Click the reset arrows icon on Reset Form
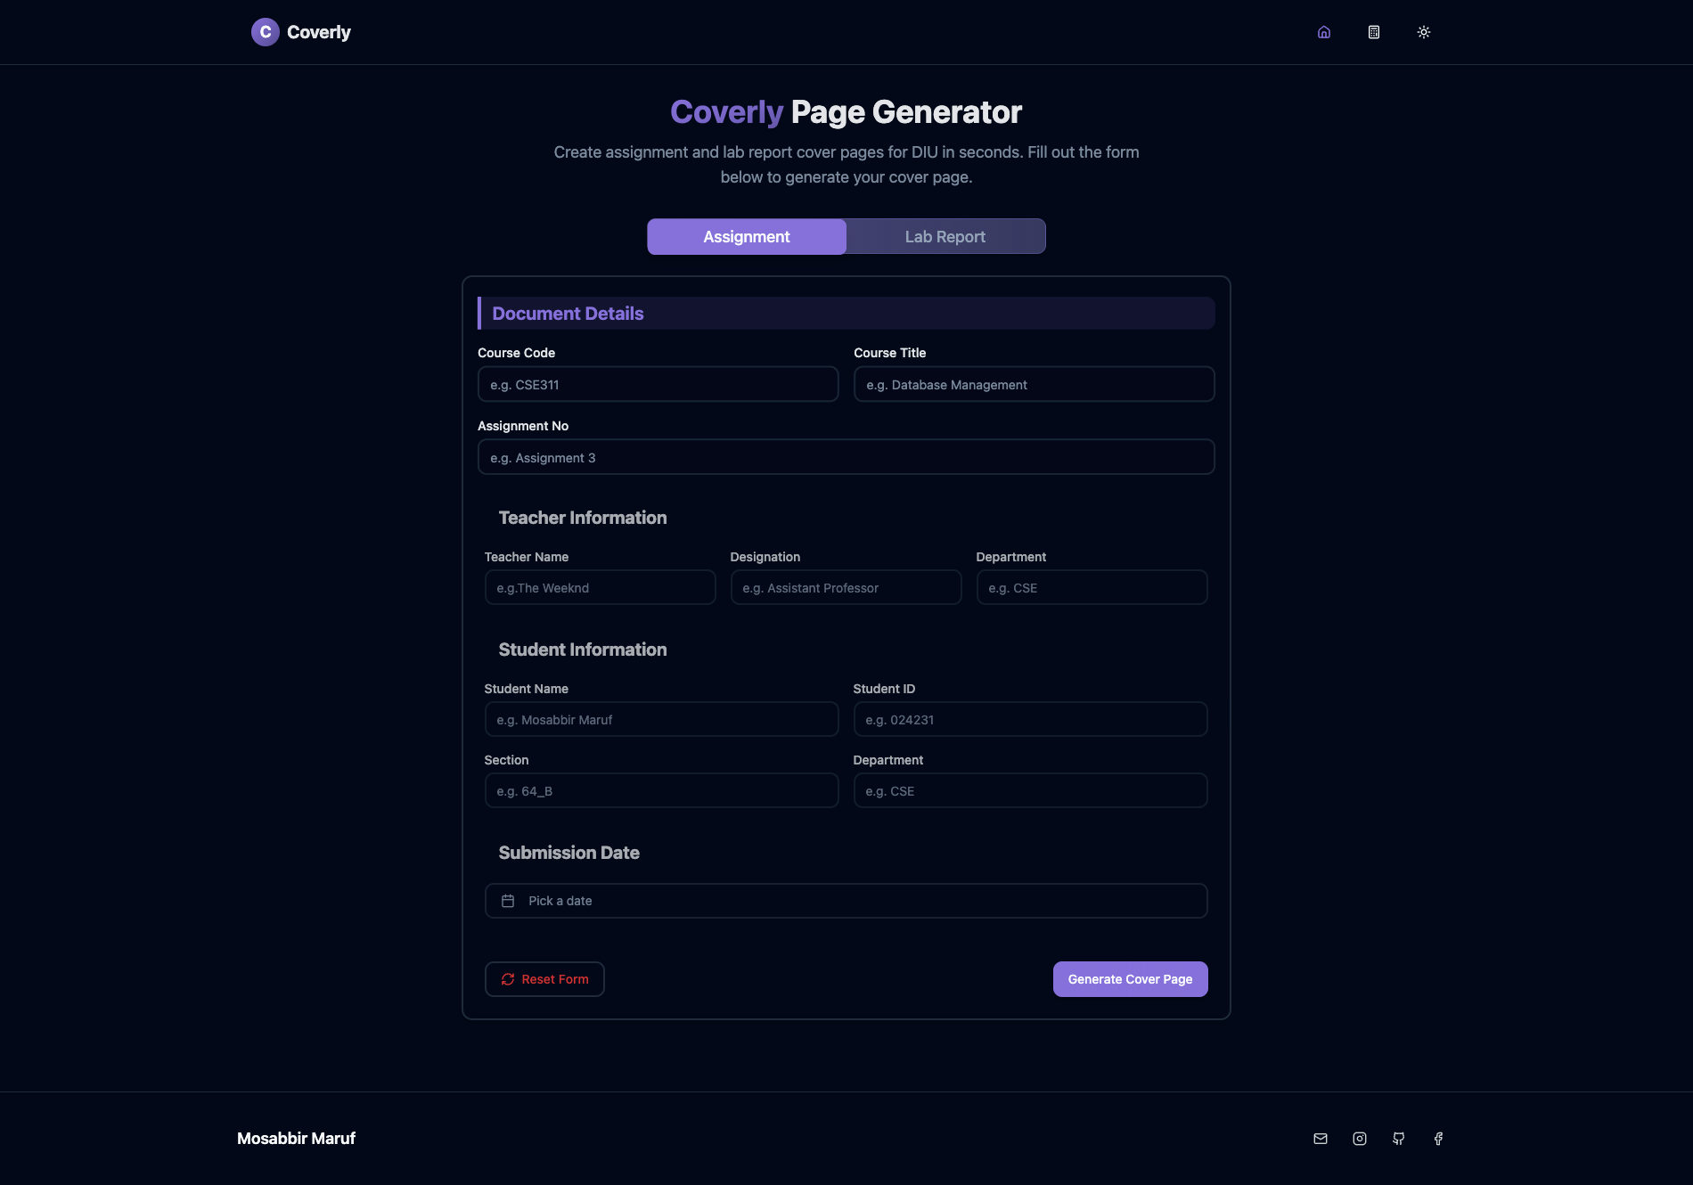The width and height of the screenshot is (1693, 1185). point(508,979)
